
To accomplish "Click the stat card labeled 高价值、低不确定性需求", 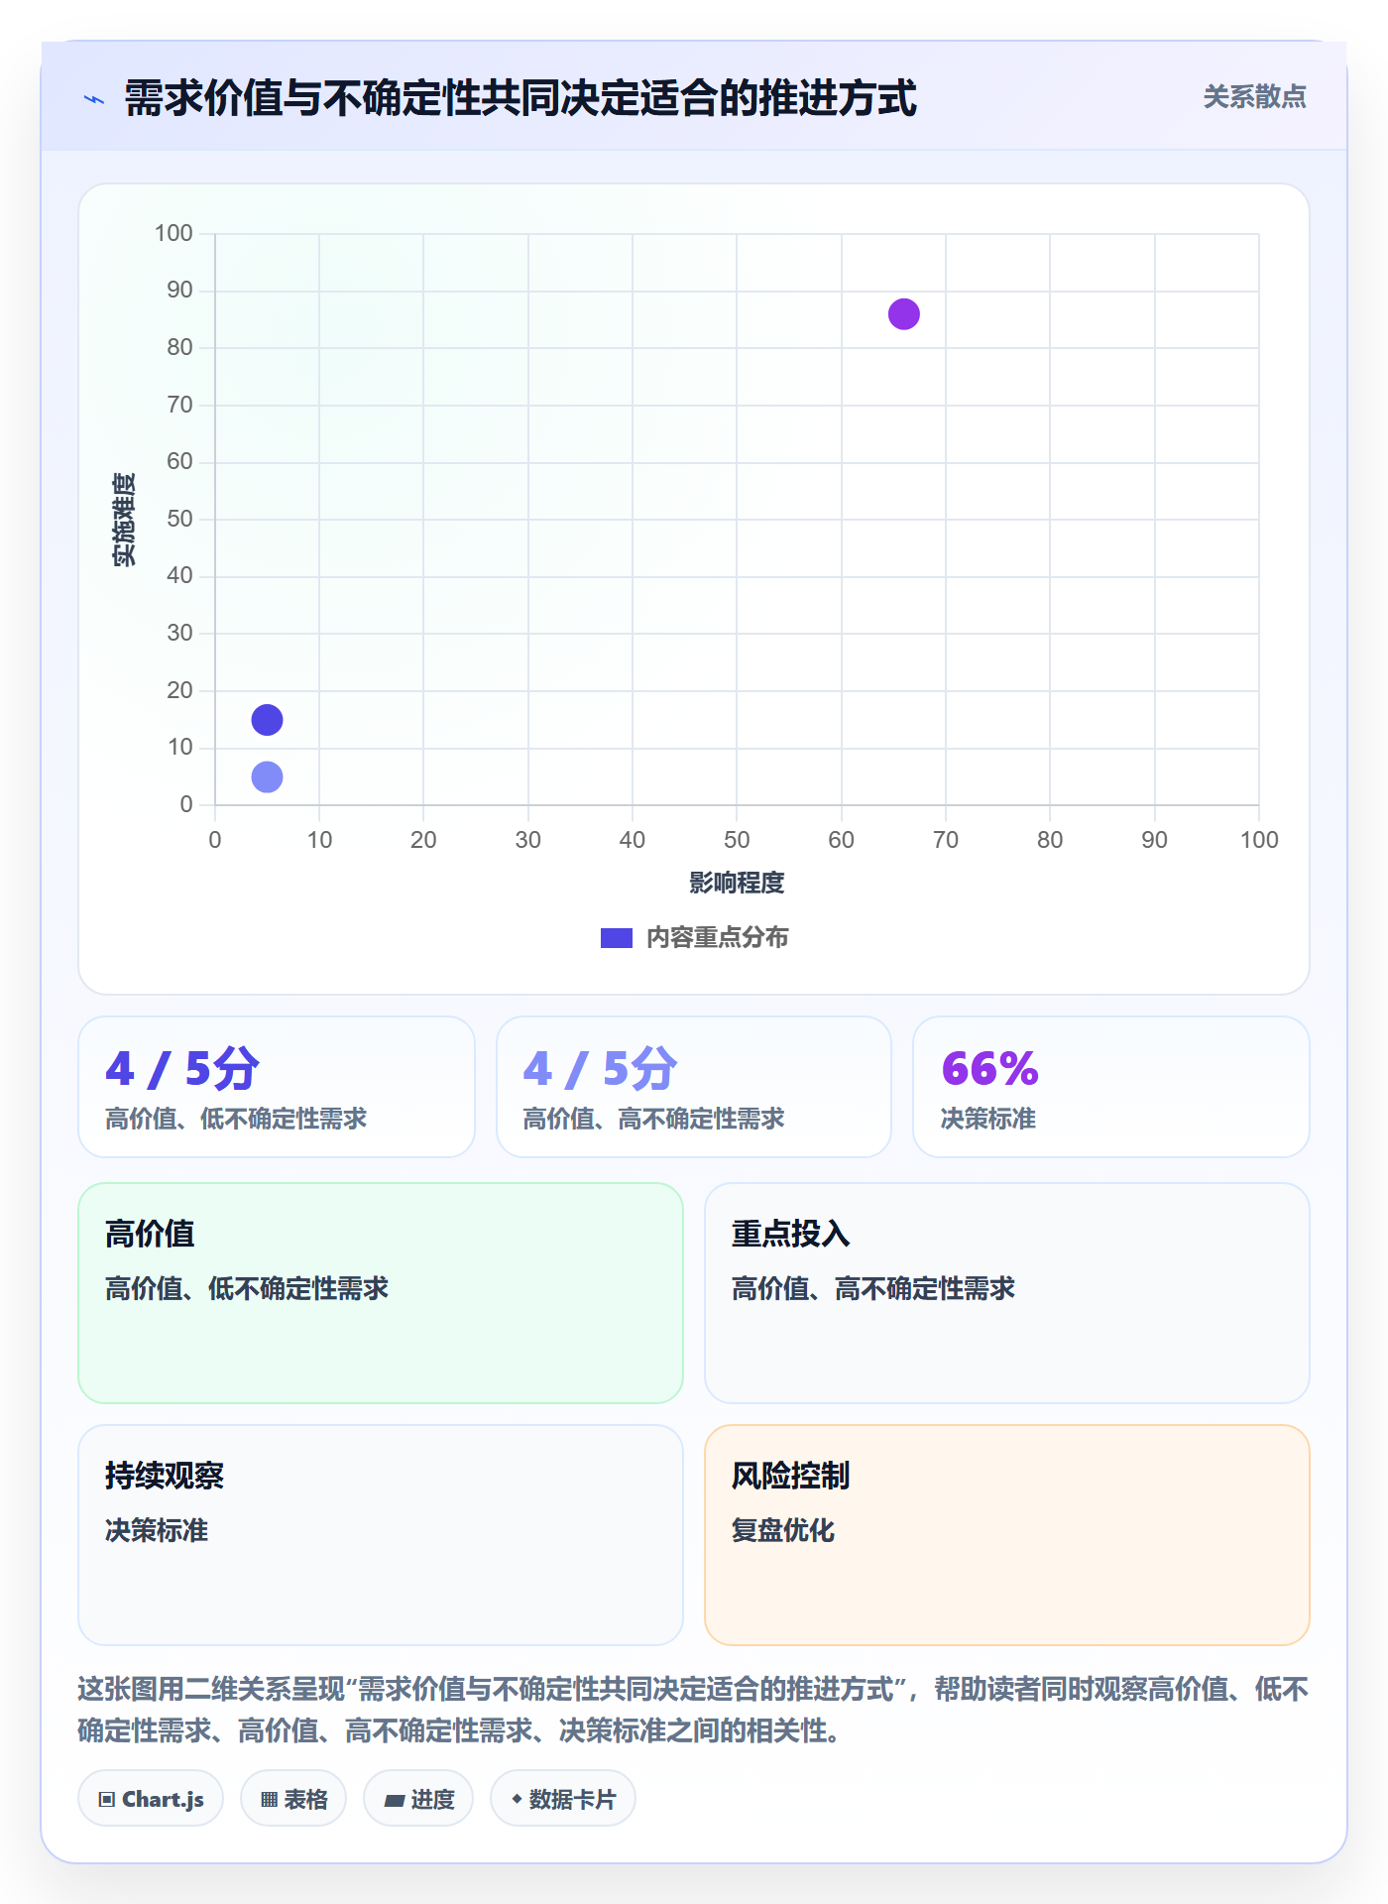I will click(x=277, y=1087).
